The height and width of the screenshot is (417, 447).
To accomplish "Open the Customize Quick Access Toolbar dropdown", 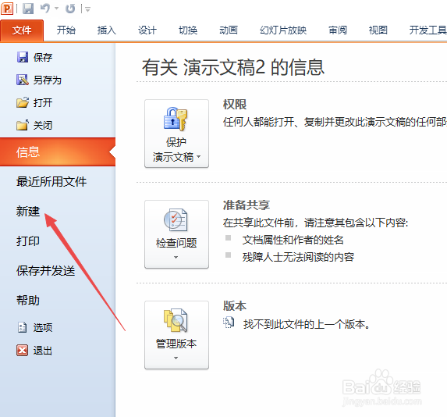I will point(88,9).
